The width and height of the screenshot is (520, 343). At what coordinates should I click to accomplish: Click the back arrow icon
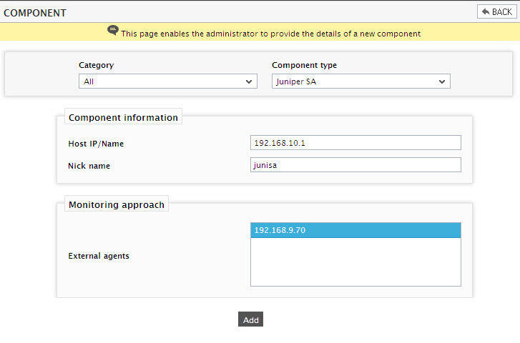(x=486, y=11)
